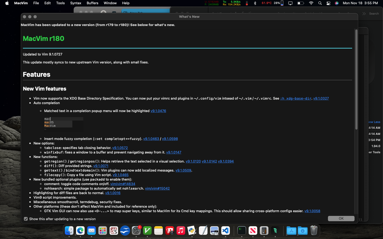Open the v9.1.0327 patch link

(x=321, y=98)
